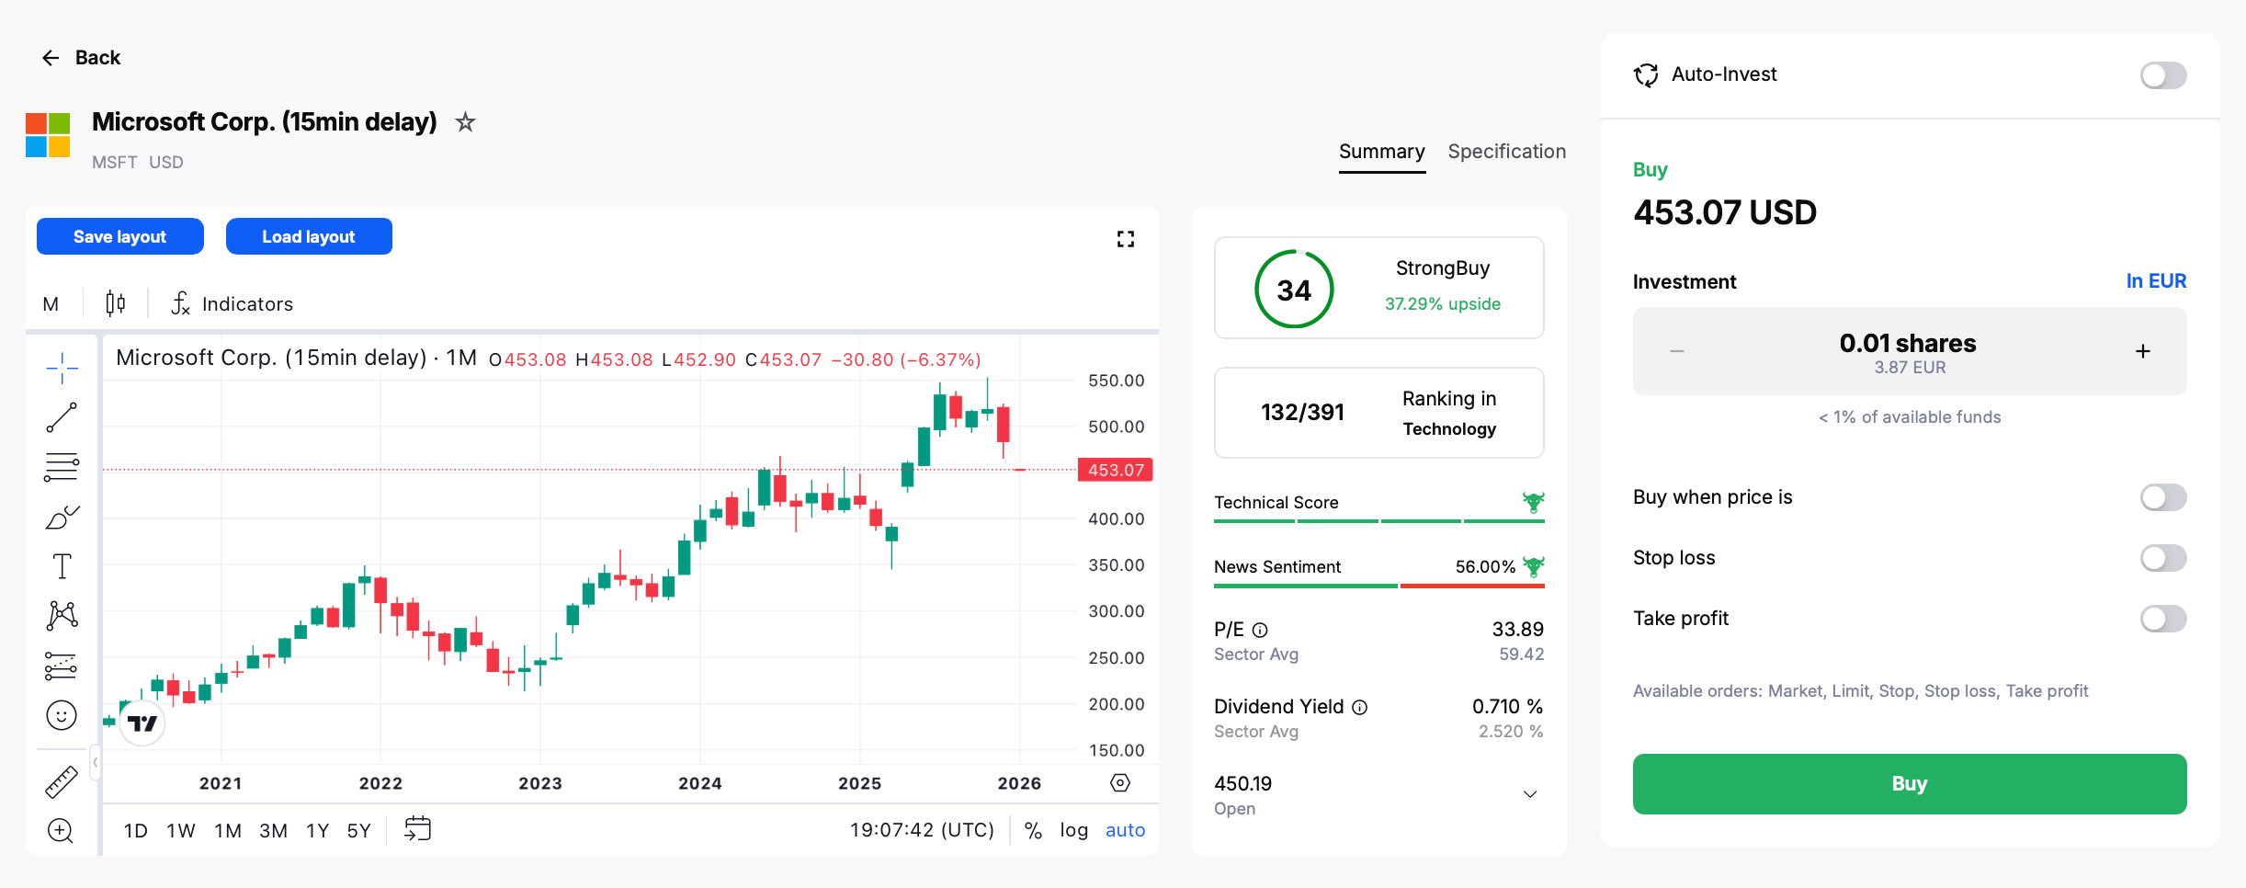2246x888 pixels.
Task: Select the text annotation tool
Action: tap(62, 566)
